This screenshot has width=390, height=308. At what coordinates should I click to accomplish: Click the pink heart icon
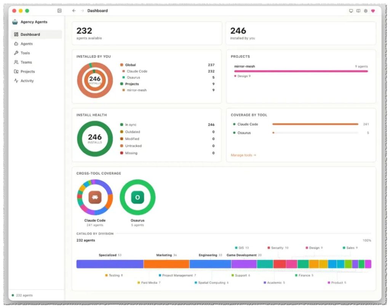pos(373,11)
